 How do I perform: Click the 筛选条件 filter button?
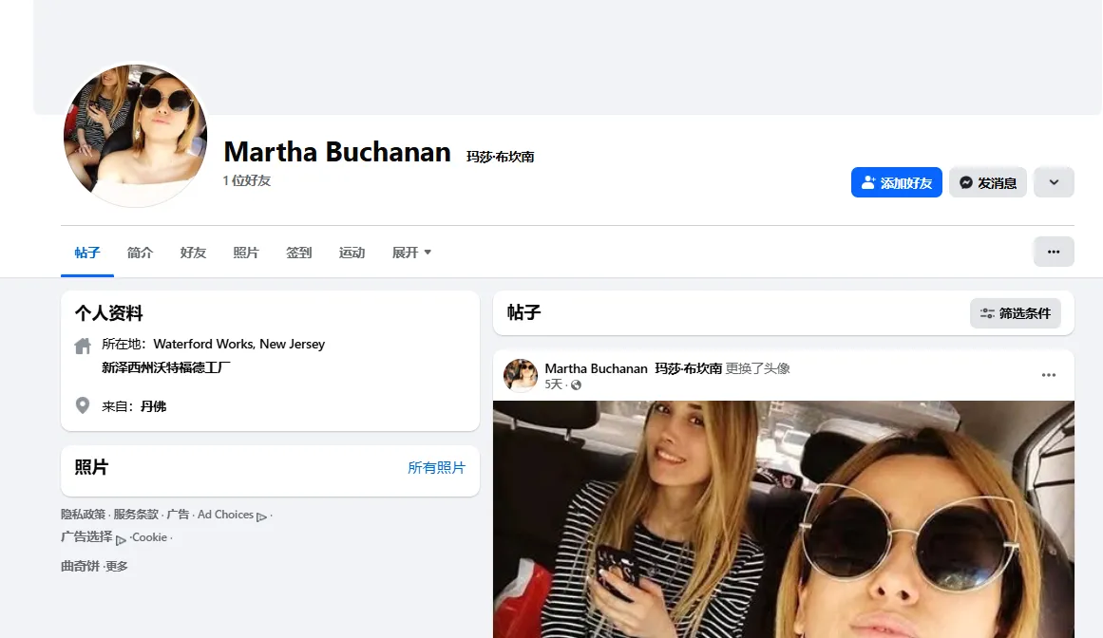[1015, 313]
